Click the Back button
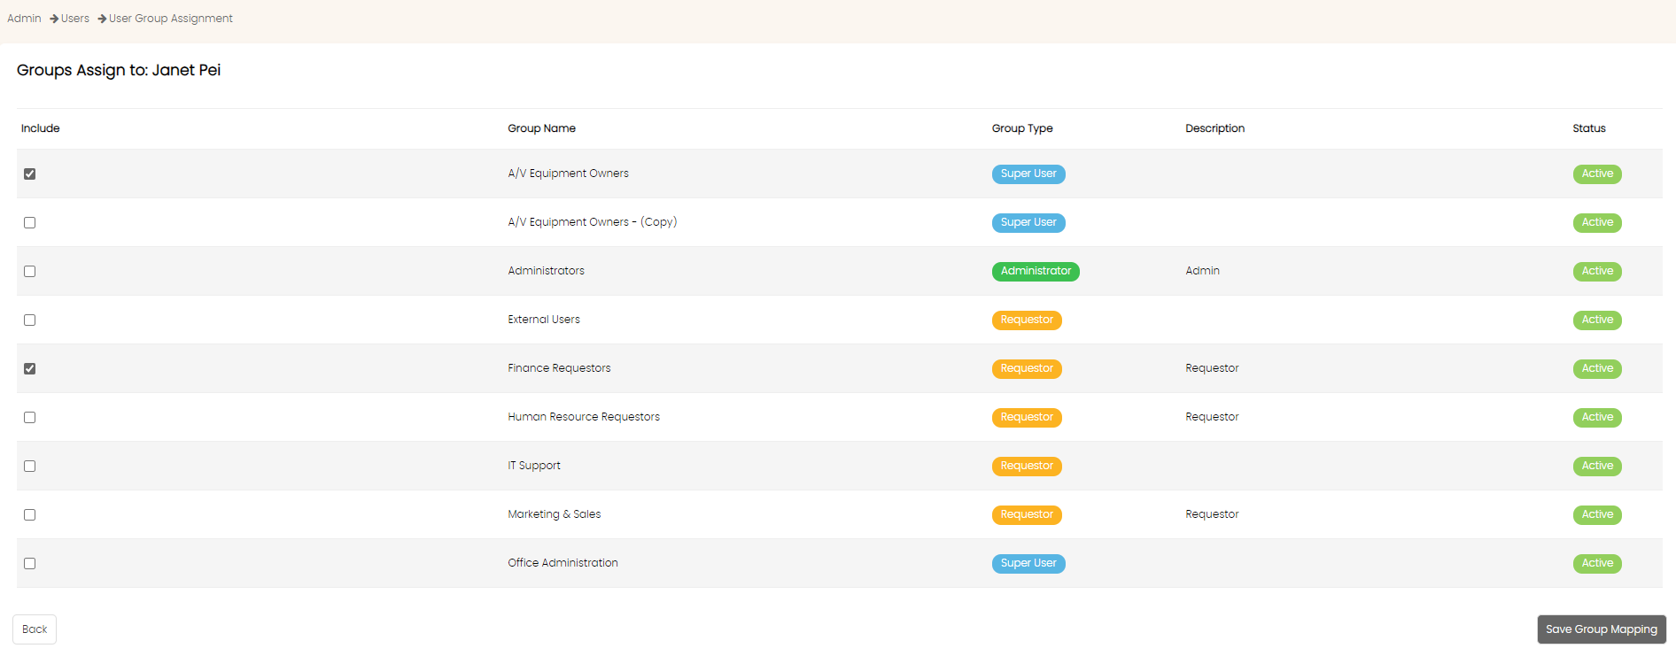The width and height of the screenshot is (1676, 656). click(35, 629)
